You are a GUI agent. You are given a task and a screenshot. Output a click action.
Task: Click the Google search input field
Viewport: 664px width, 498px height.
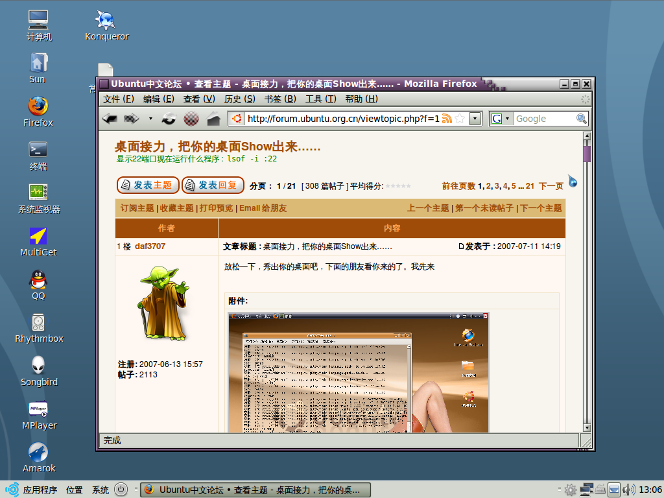[545, 119]
